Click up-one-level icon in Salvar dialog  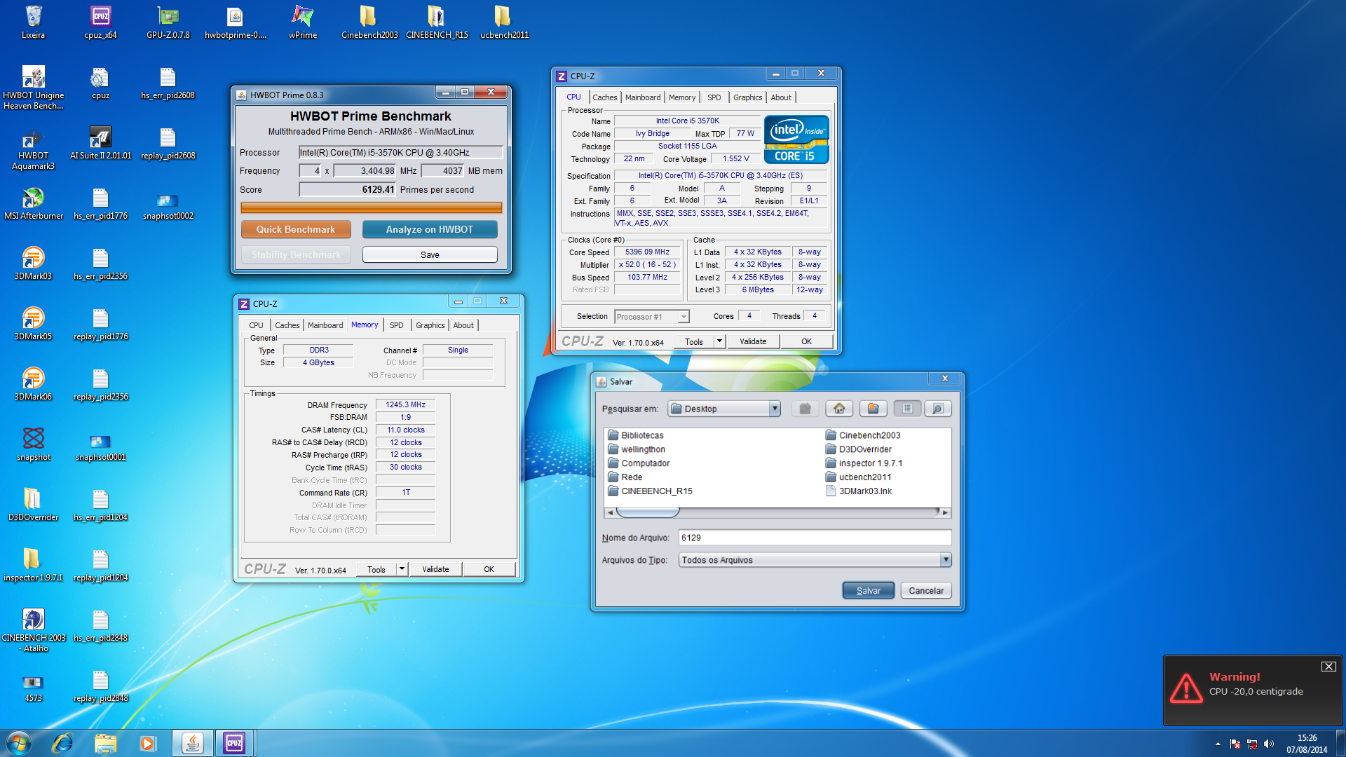point(805,409)
